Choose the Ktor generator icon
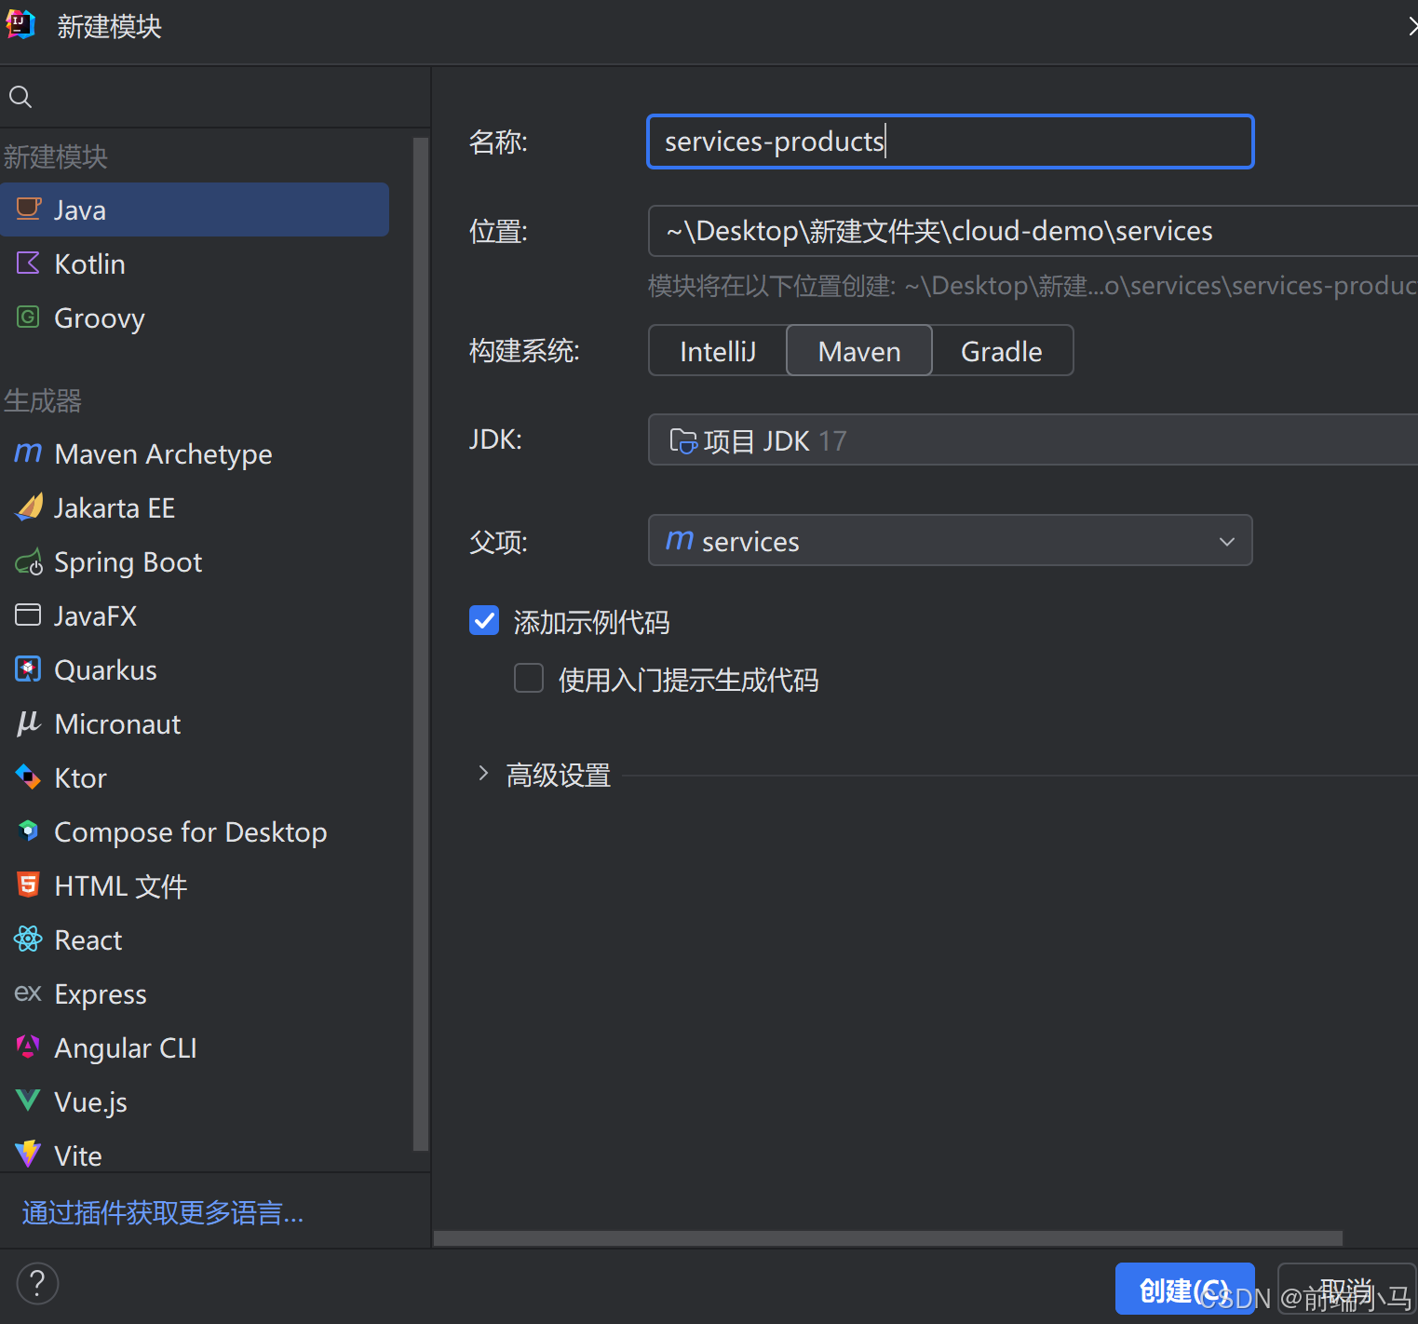The width and height of the screenshot is (1418, 1324). (29, 777)
